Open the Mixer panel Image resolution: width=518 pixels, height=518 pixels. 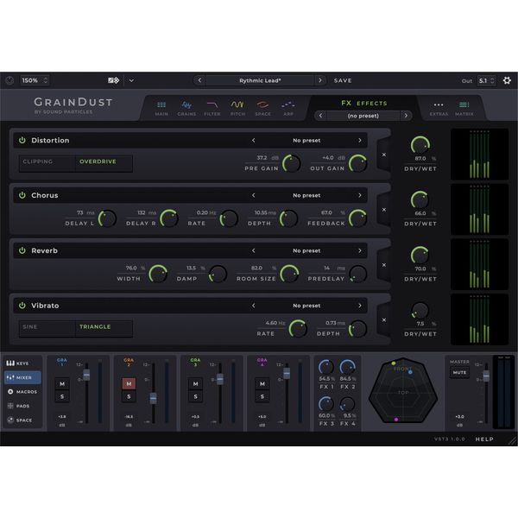(x=22, y=377)
